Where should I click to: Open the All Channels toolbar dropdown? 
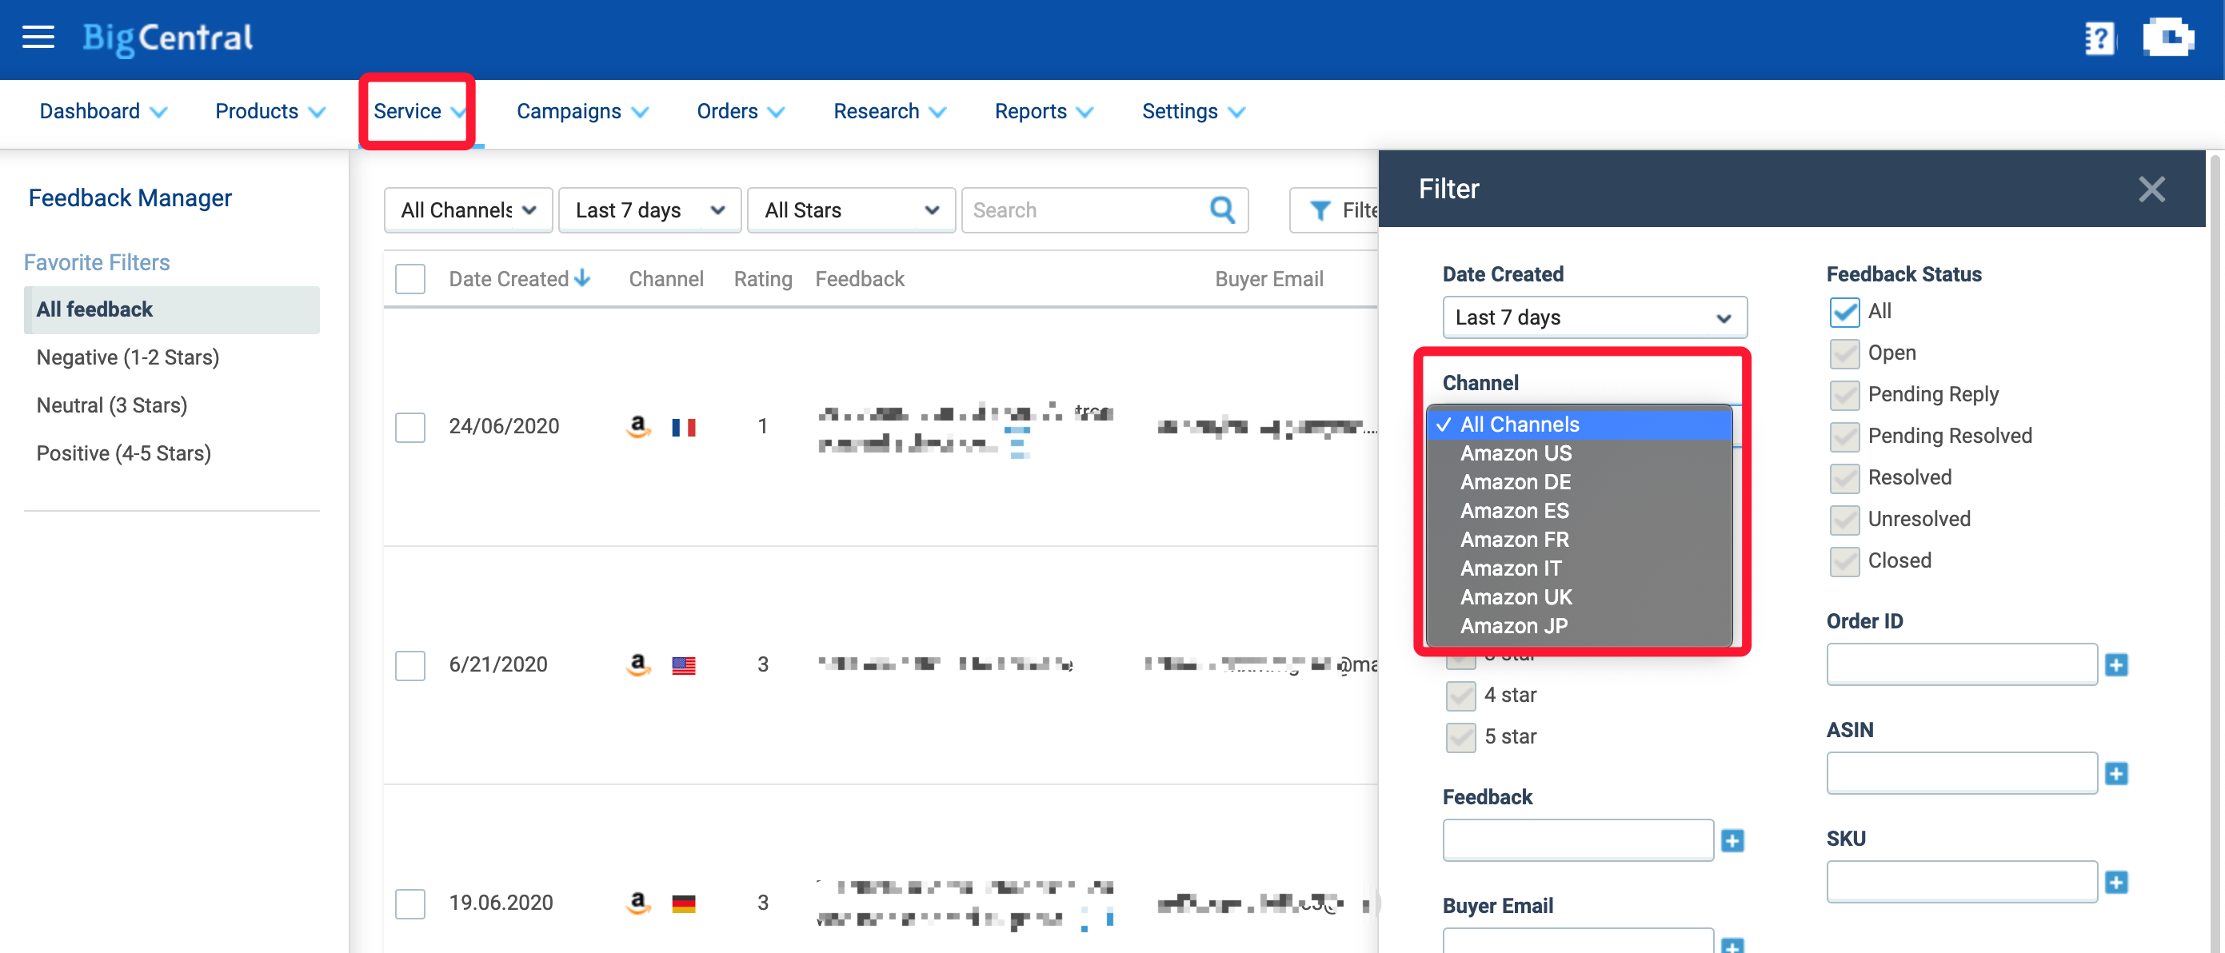pos(468,209)
